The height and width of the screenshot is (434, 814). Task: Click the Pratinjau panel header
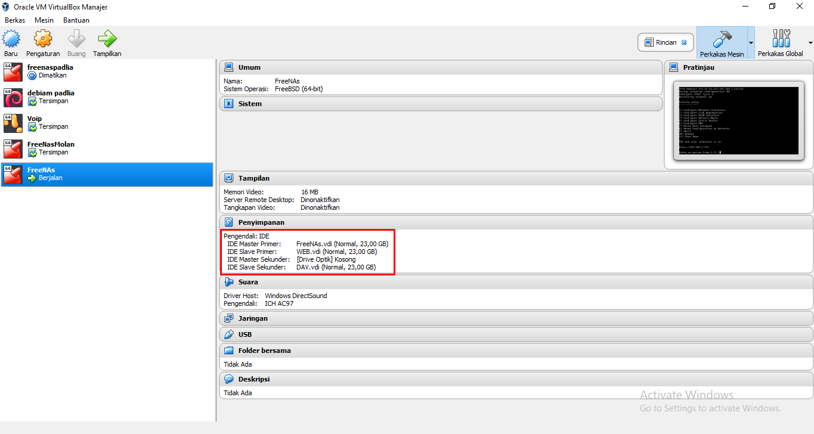pyautogui.click(x=739, y=67)
